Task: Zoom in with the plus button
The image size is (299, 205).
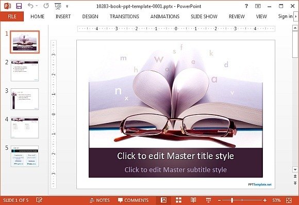Action: 264,200
